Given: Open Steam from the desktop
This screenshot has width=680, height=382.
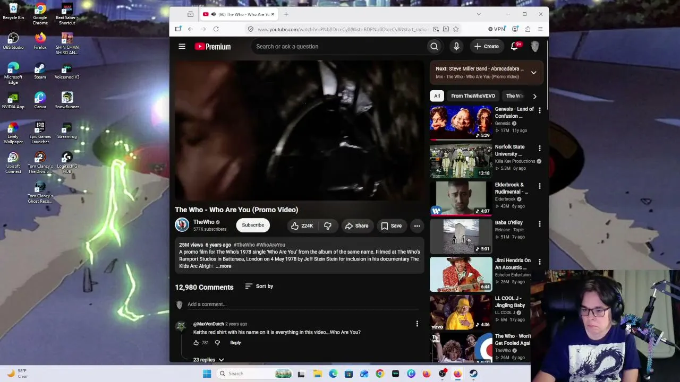Looking at the screenshot, I should (x=40, y=71).
